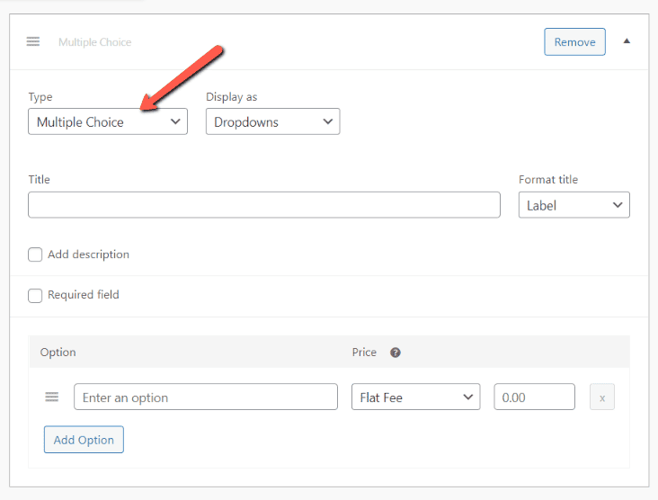
Task: Grab the option row reorder handle
Action: [x=52, y=397]
